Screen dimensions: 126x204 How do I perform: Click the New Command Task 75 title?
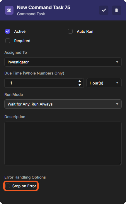[44, 7]
